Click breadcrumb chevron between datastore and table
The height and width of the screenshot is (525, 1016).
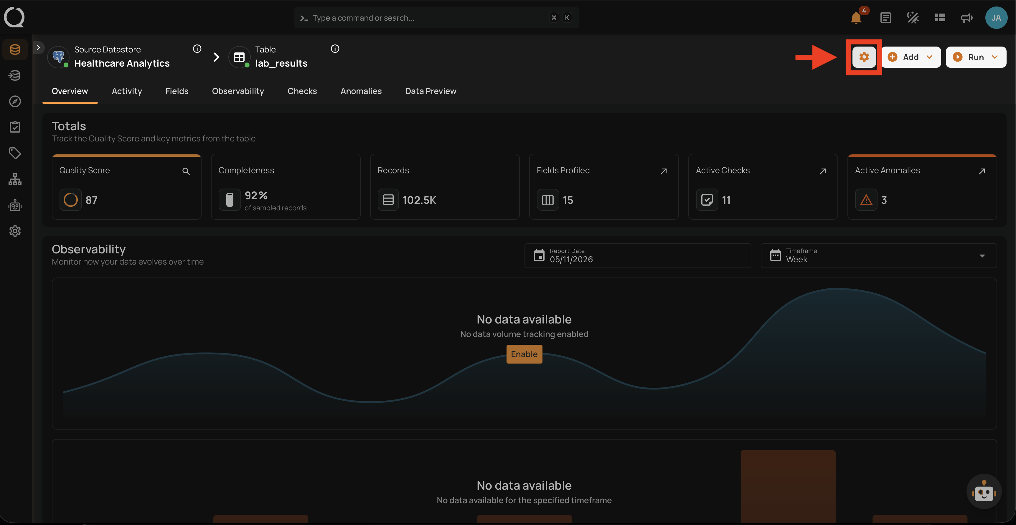point(216,57)
